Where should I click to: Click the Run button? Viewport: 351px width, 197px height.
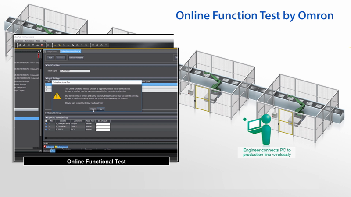[x=50, y=58]
